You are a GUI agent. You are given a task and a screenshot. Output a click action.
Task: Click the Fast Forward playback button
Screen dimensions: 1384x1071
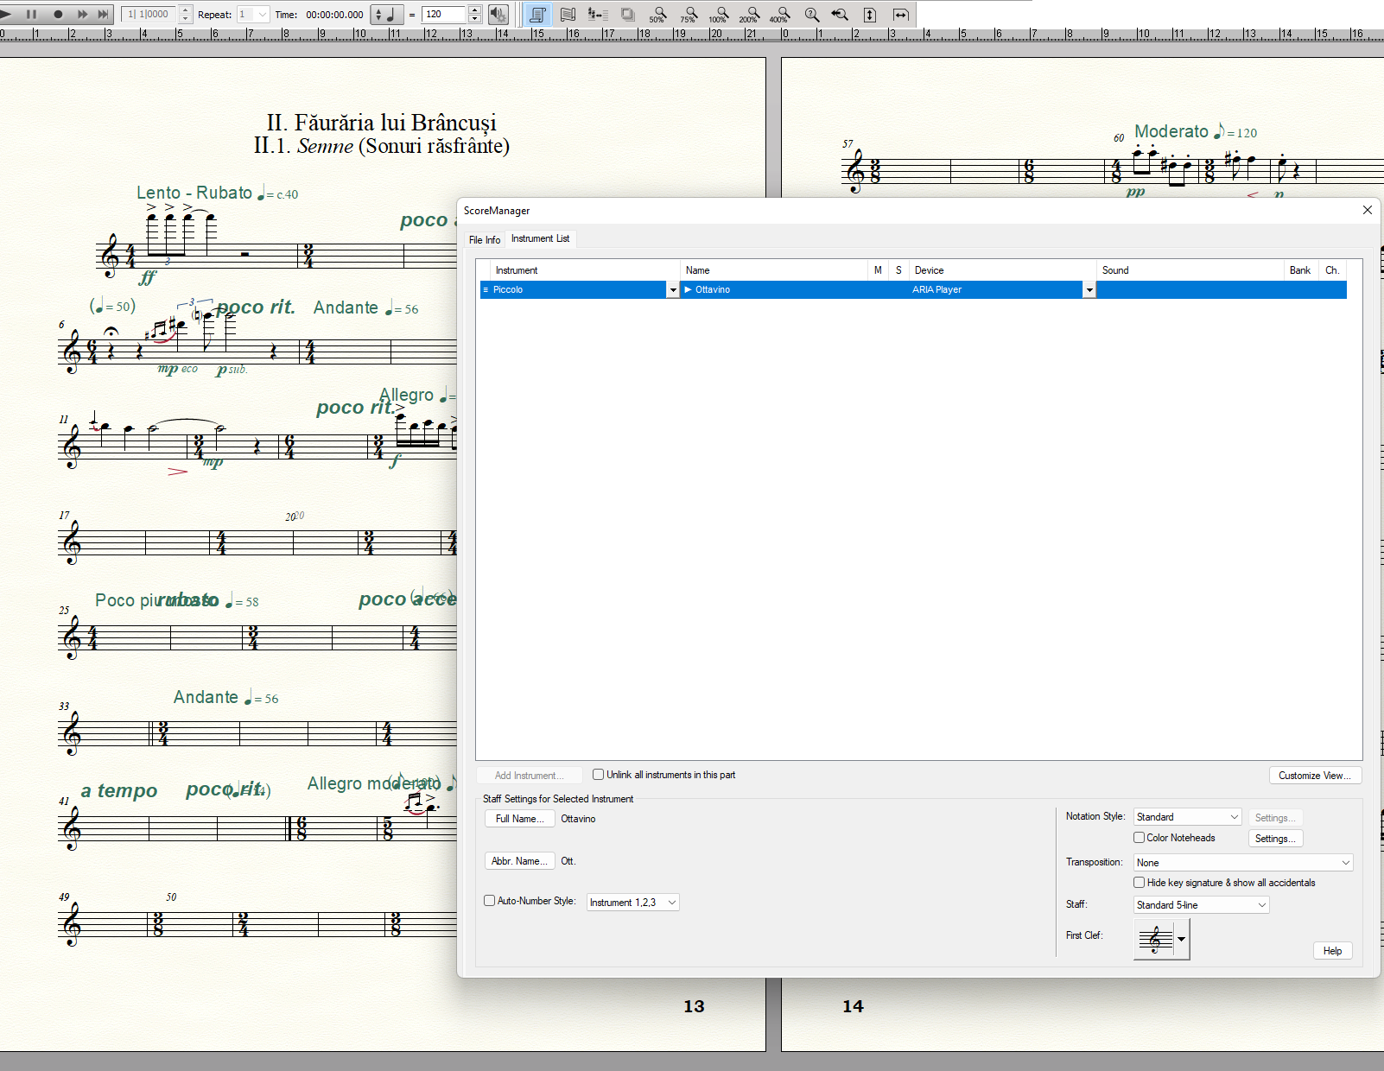[x=82, y=14]
